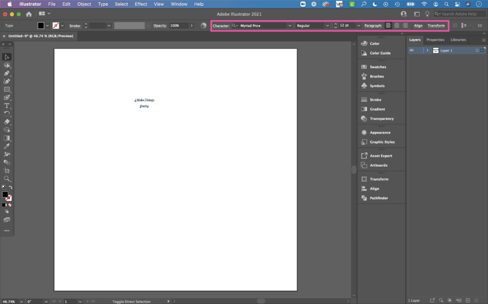Viewport: 488px width, 304px height.
Task: Open the font family dropdown
Action: pyautogui.click(x=290, y=25)
